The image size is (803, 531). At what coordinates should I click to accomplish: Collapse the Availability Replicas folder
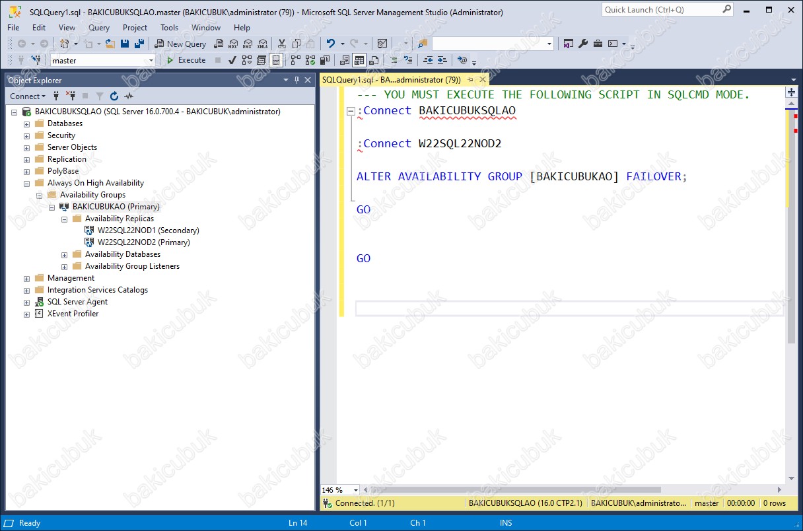pyautogui.click(x=65, y=219)
